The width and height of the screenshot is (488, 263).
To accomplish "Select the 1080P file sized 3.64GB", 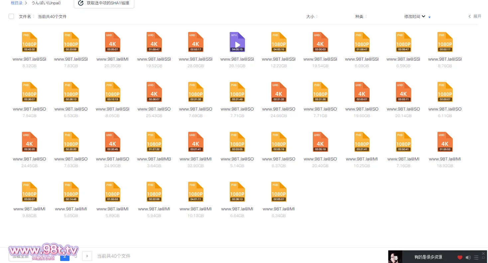I will pos(154,142).
